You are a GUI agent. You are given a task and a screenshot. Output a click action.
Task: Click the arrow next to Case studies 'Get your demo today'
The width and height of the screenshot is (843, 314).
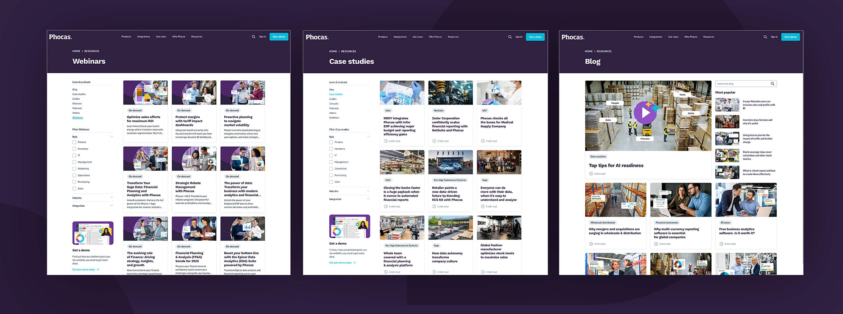[354, 263]
